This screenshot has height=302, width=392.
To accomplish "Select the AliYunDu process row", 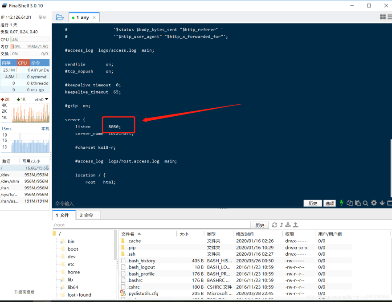I will click(25, 70).
